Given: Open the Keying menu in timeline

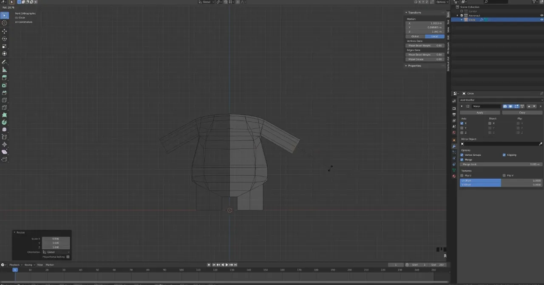Looking at the screenshot, I should pyautogui.click(x=29, y=265).
